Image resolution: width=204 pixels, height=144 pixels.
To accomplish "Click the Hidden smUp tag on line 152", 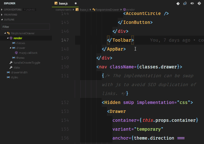I will (x=147, y=103).
